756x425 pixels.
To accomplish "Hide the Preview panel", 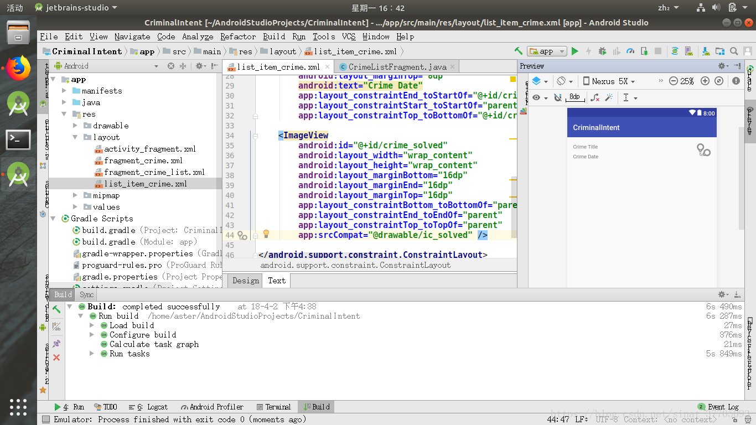I will (x=737, y=66).
